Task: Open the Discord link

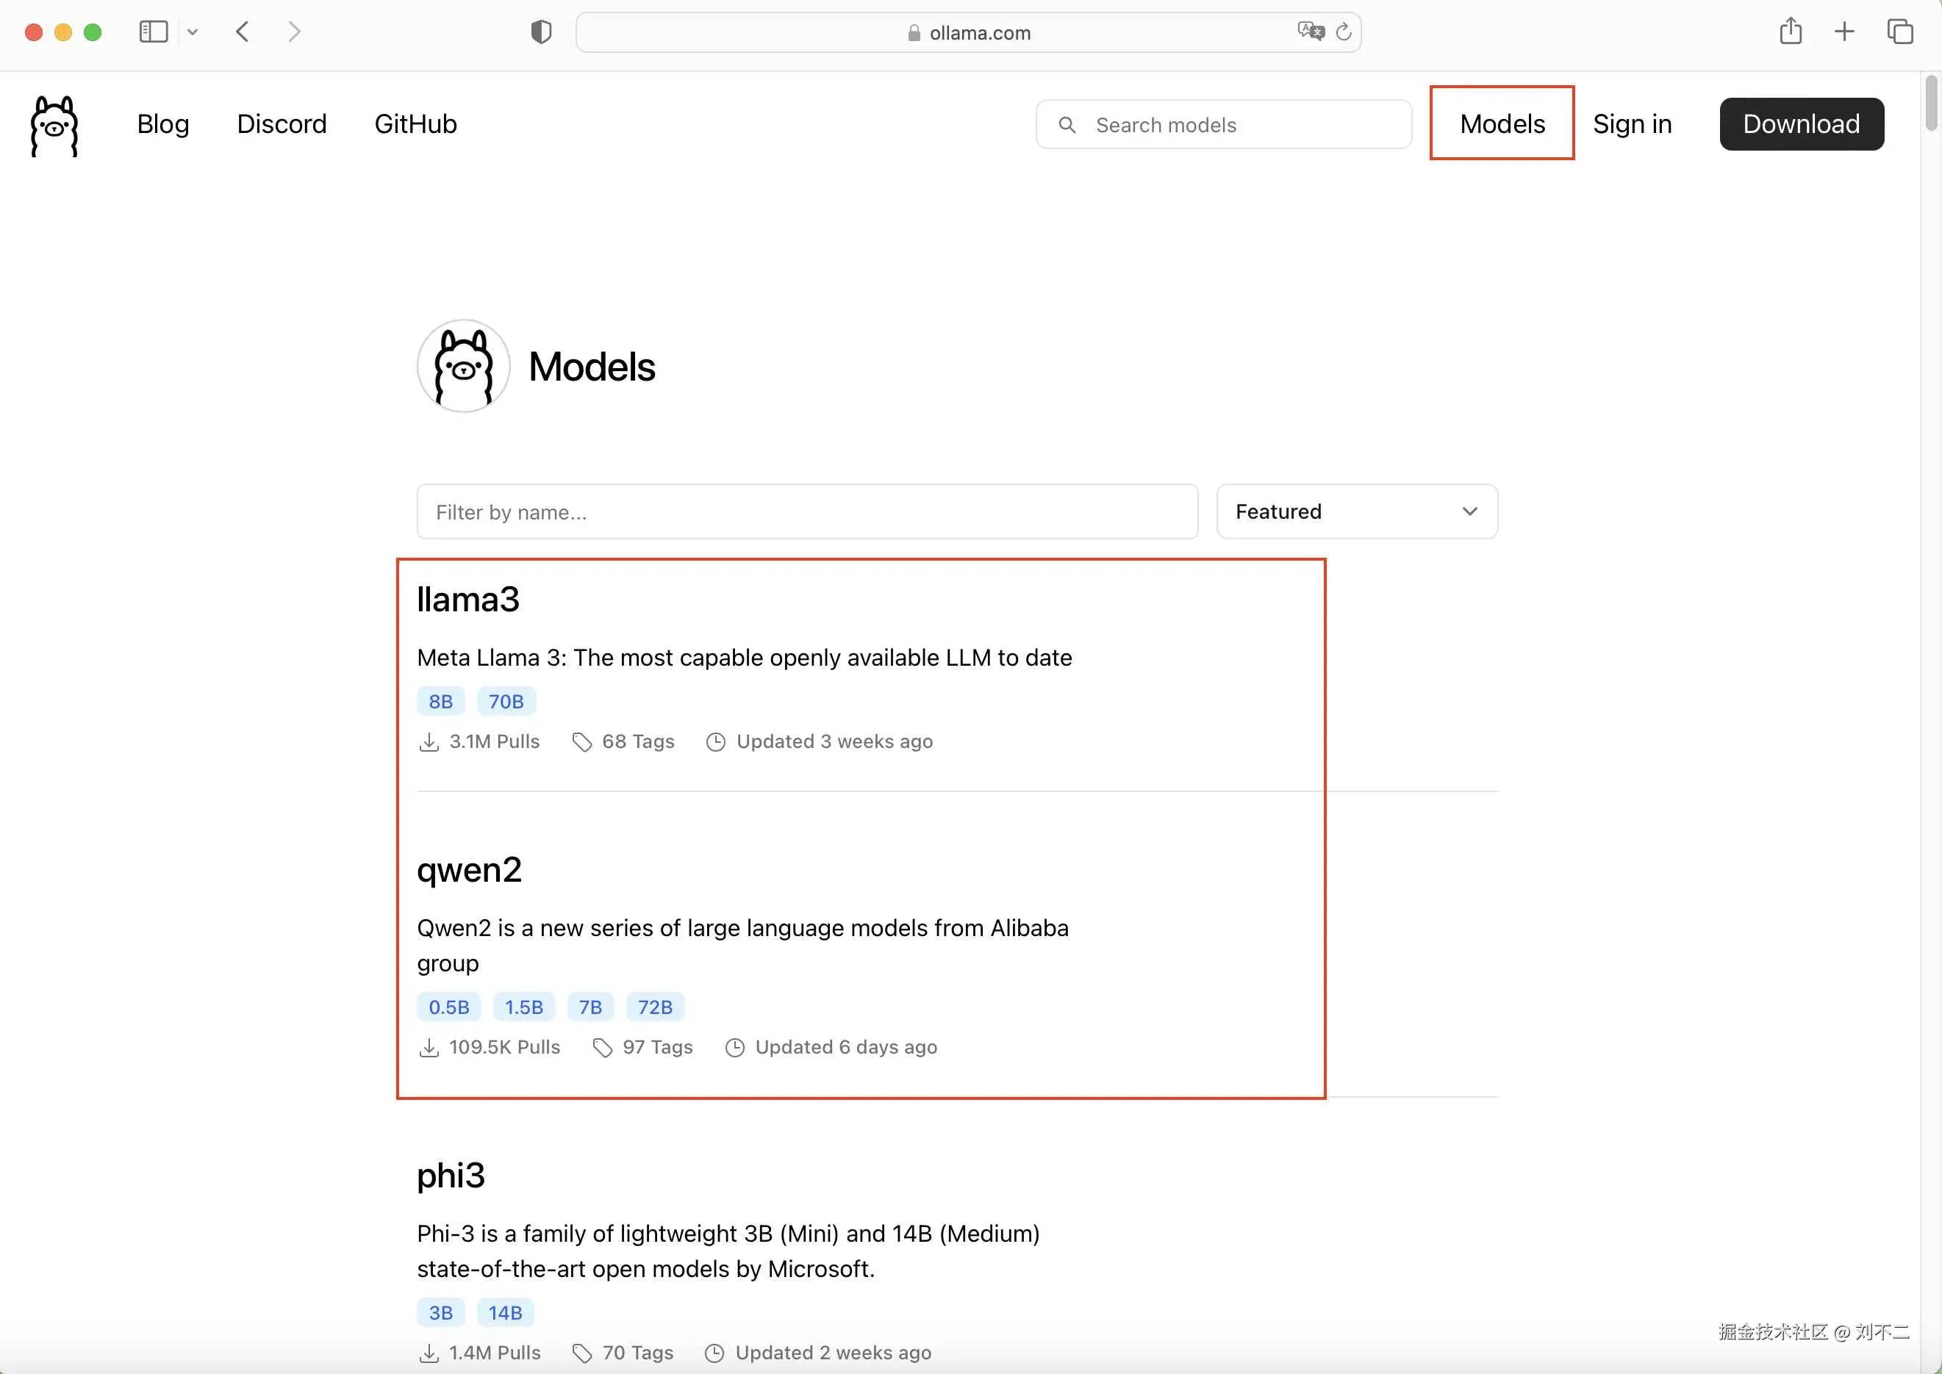Action: [282, 124]
